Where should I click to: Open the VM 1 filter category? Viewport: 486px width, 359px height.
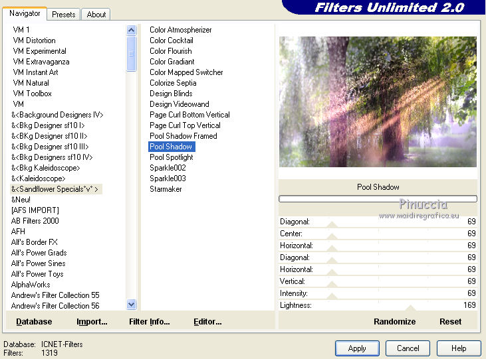[21, 30]
